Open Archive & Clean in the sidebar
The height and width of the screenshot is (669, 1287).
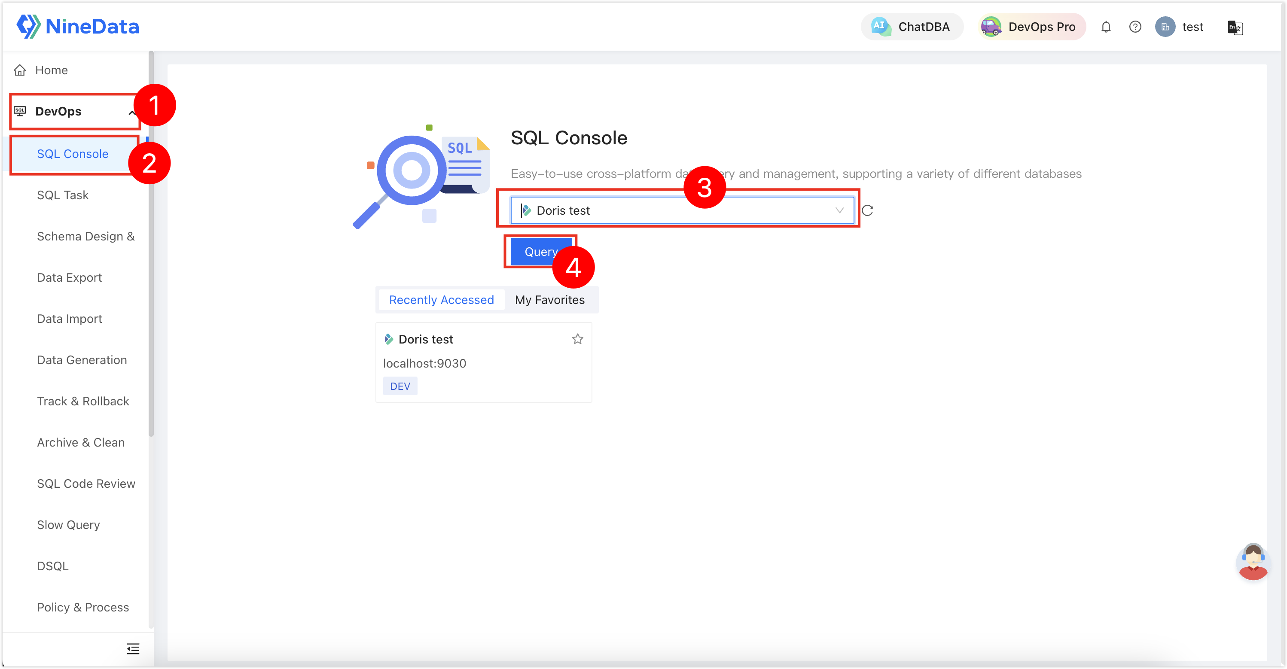[80, 442]
